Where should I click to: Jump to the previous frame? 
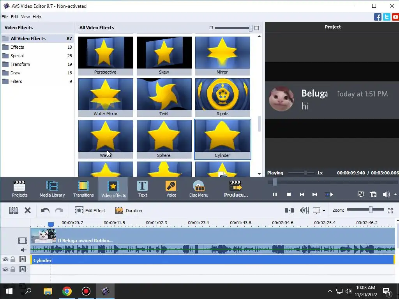tap(302, 195)
